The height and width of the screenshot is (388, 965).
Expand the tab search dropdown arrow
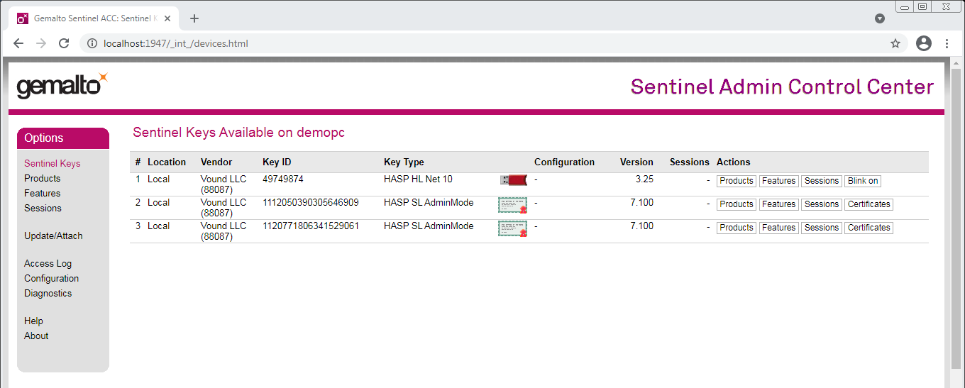click(880, 18)
